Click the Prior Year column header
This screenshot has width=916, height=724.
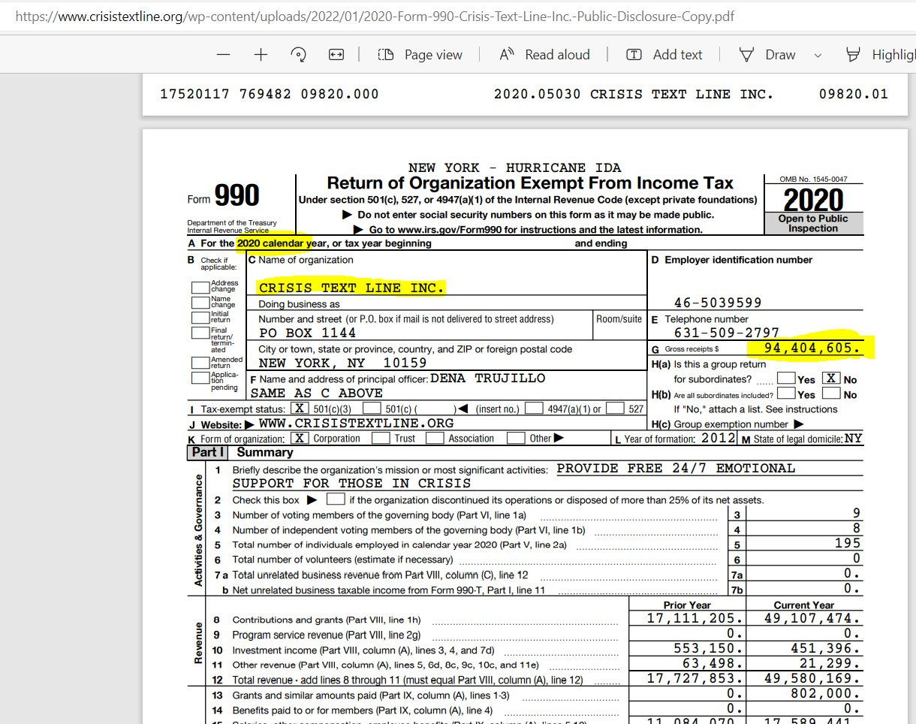click(x=687, y=605)
